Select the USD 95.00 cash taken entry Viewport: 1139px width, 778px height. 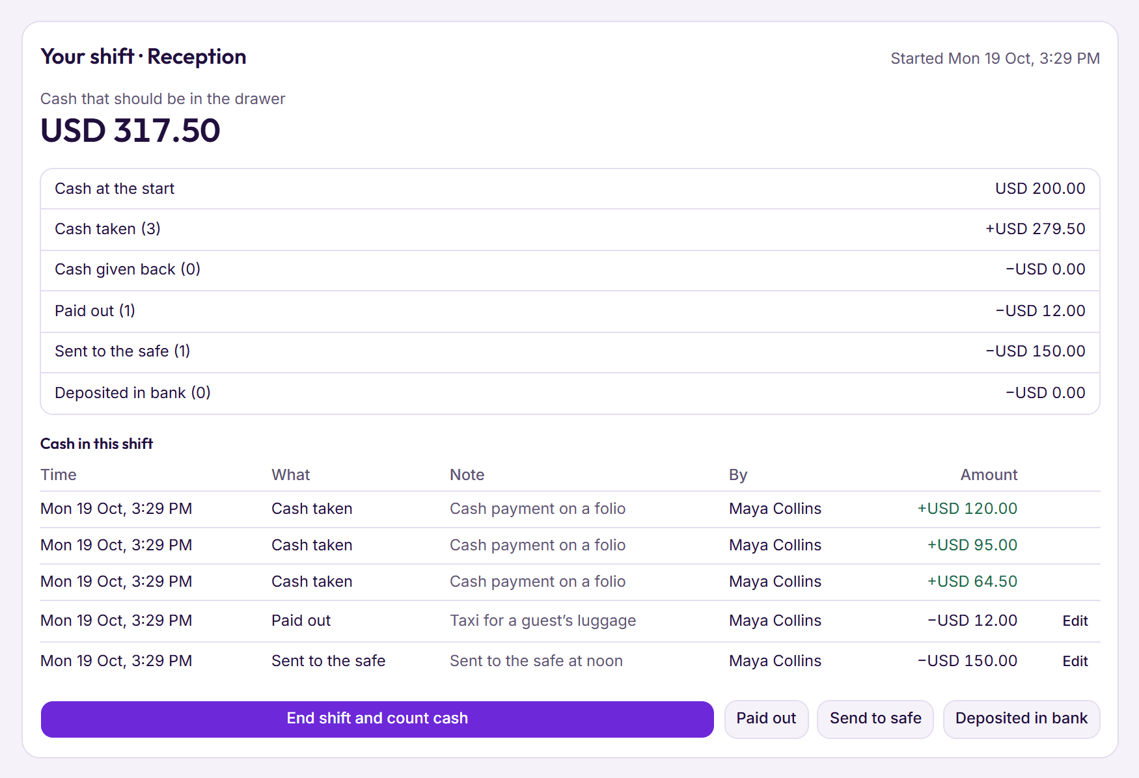[570, 545]
